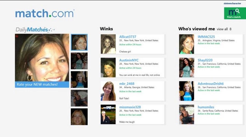Click missmaxie328's '26, New York, New York' location
This screenshot has width=246, height=137.
pos(139,111)
